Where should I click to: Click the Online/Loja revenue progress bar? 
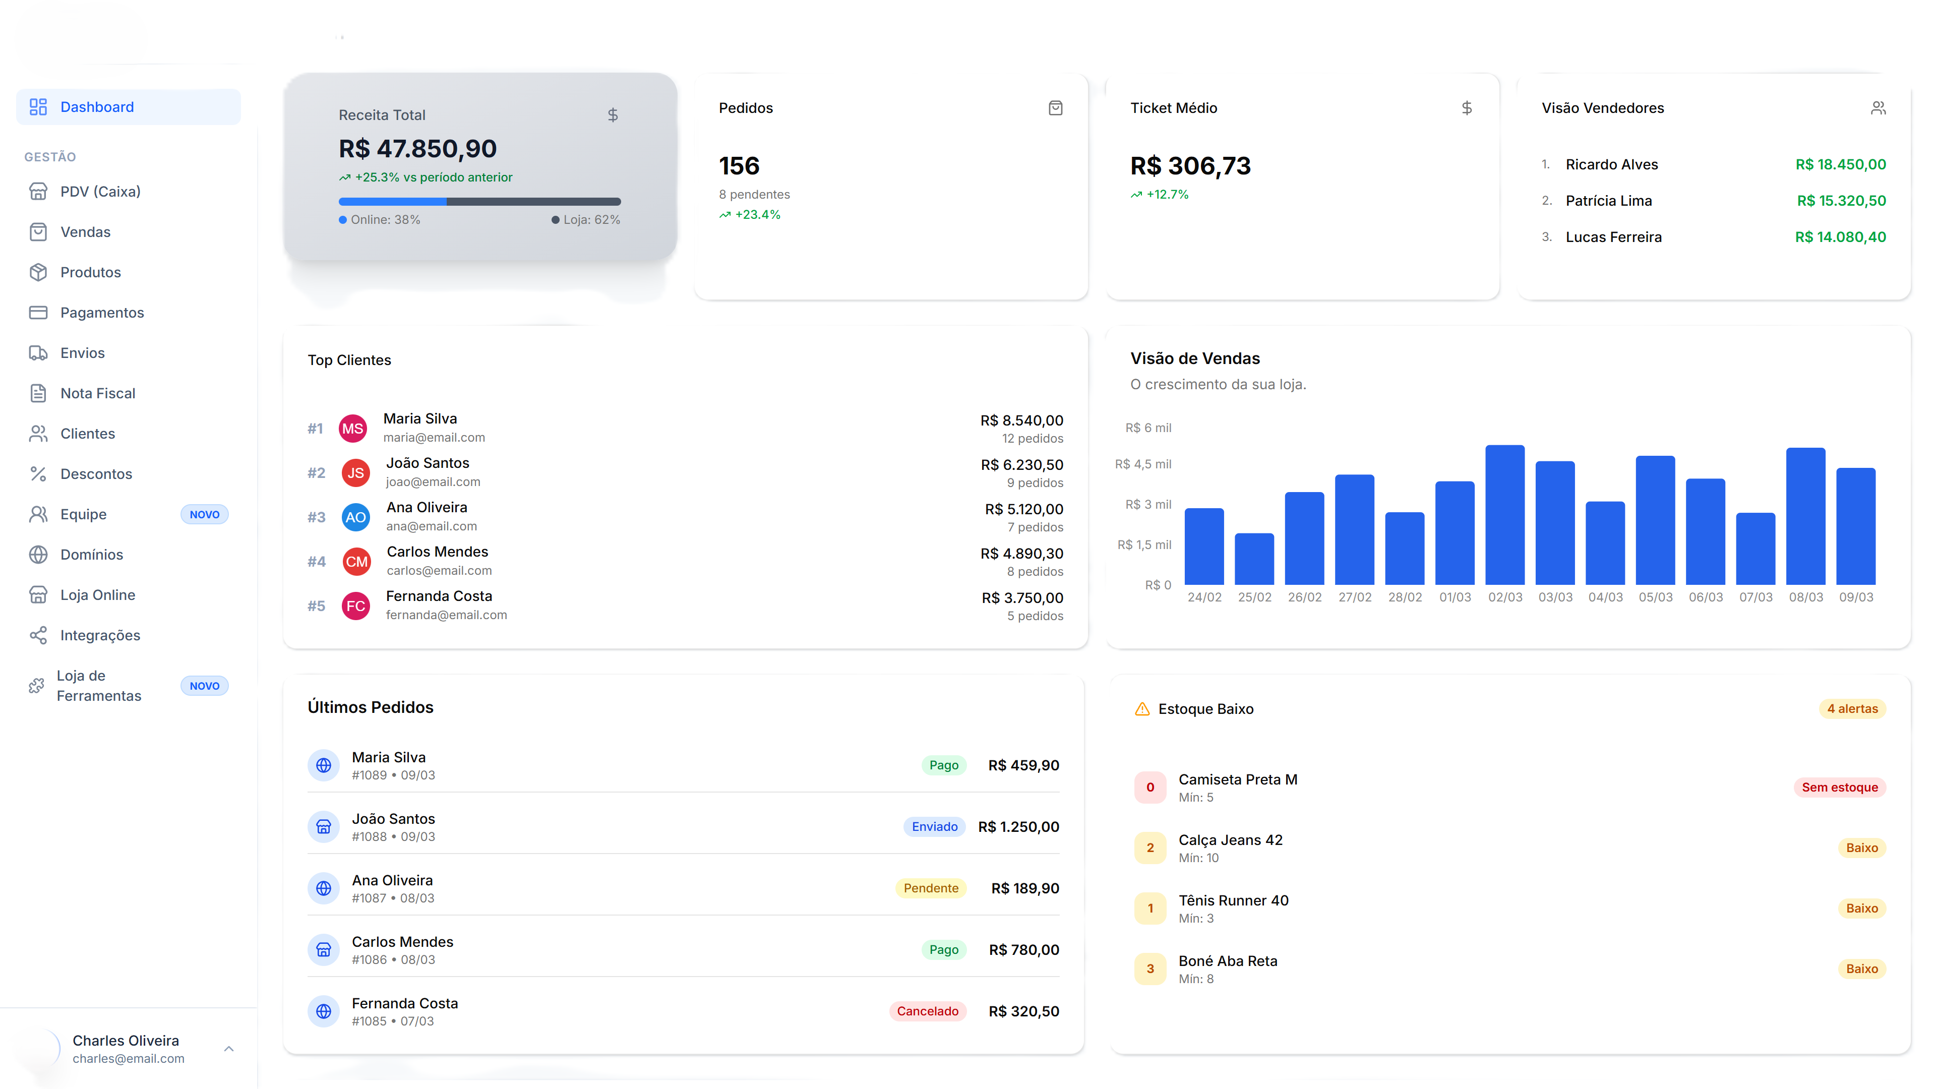click(479, 202)
